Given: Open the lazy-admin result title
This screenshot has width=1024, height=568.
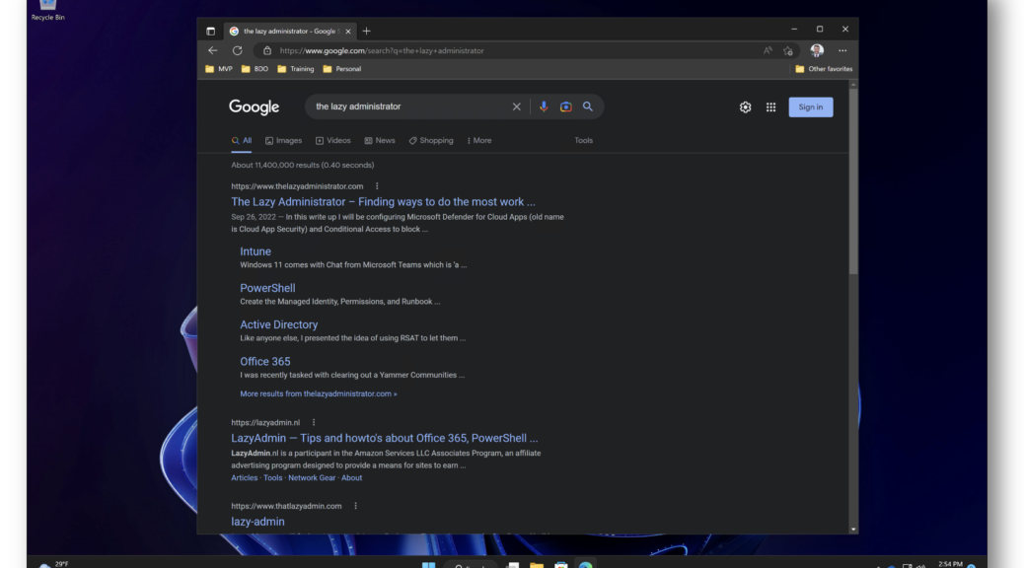Looking at the screenshot, I should (x=257, y=522).
